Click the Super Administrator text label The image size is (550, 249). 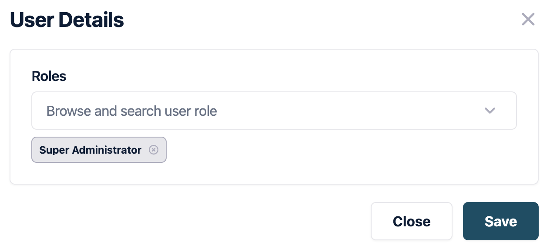point(91,150)
